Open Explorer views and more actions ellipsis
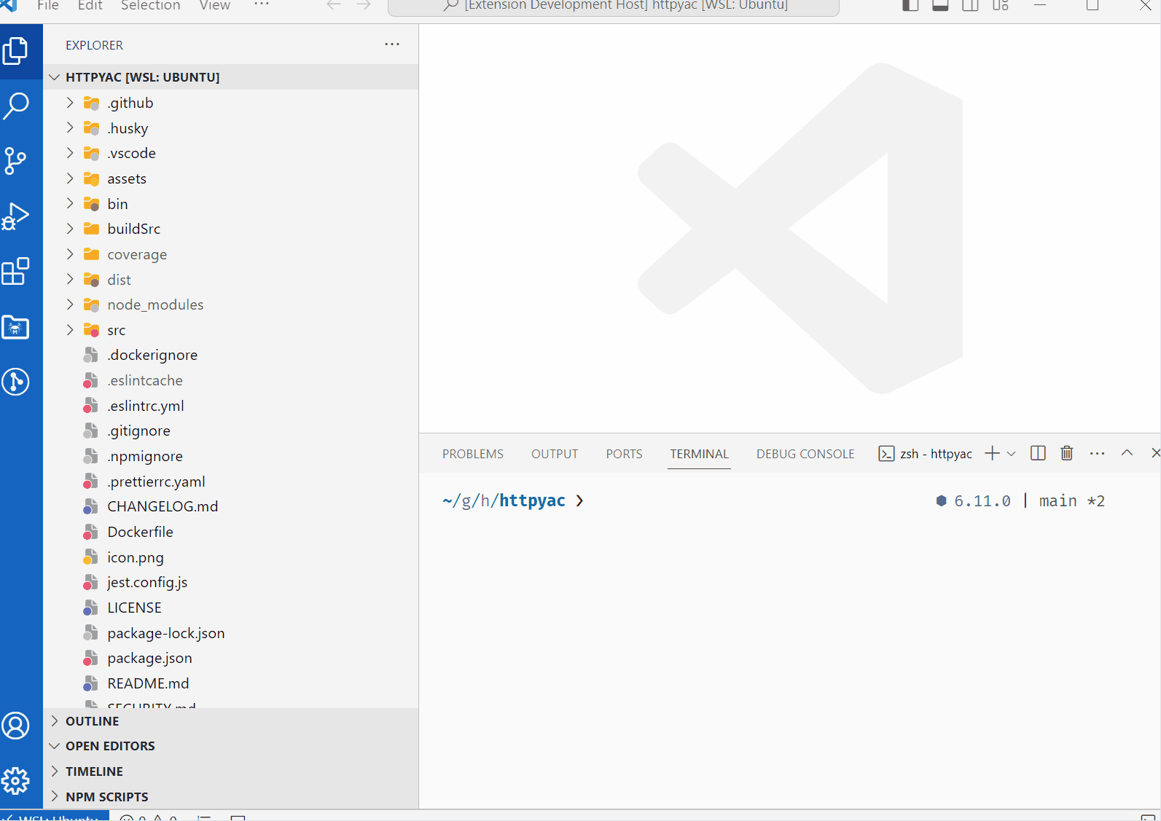This screenshot has height=821, width=1161. tap(392, 44)
